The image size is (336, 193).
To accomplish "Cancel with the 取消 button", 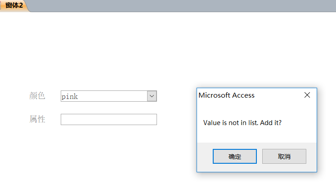I will coord(284,156).
